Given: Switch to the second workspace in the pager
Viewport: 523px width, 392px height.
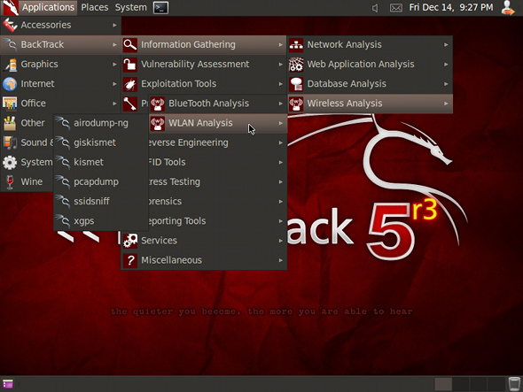Looking at the screenshot, I should pos(461,384).
